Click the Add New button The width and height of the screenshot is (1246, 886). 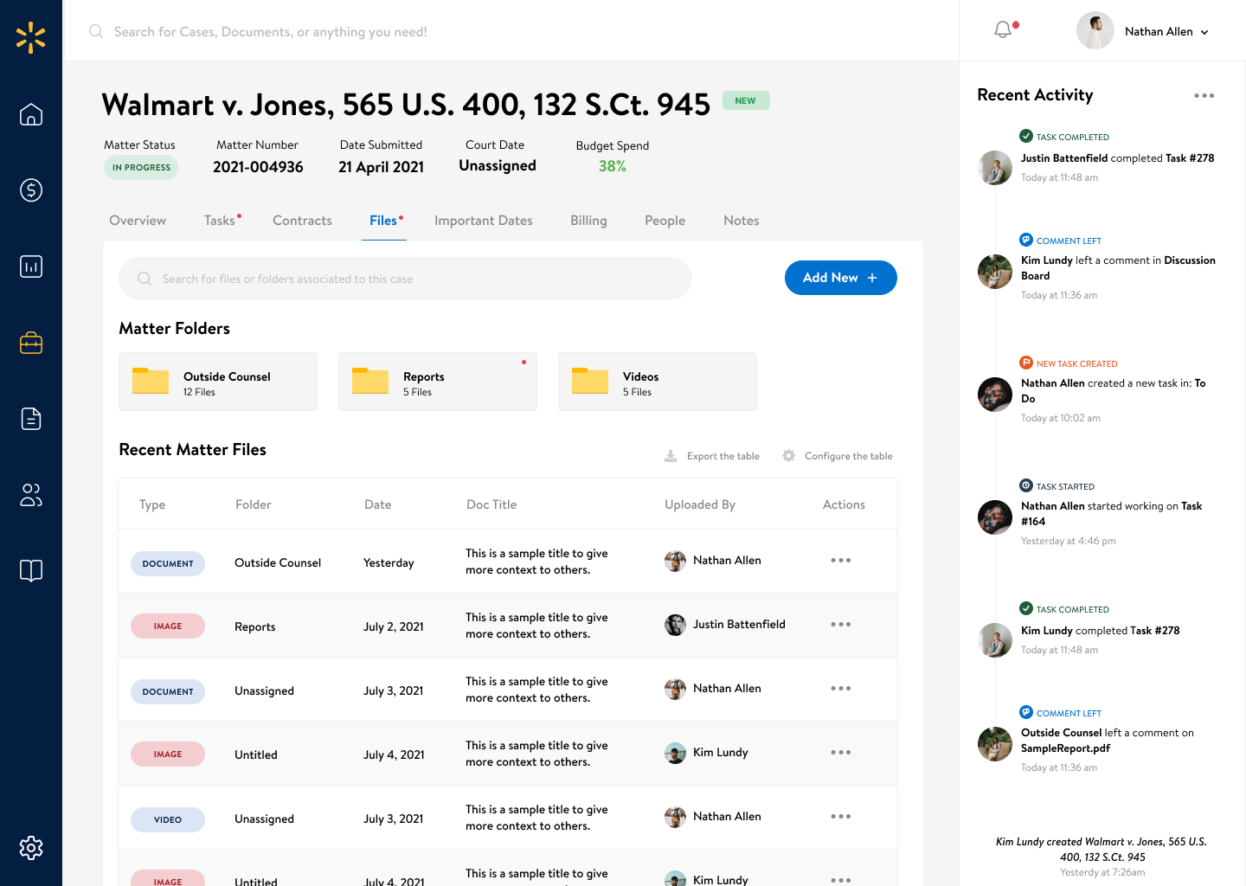point(840,278)
